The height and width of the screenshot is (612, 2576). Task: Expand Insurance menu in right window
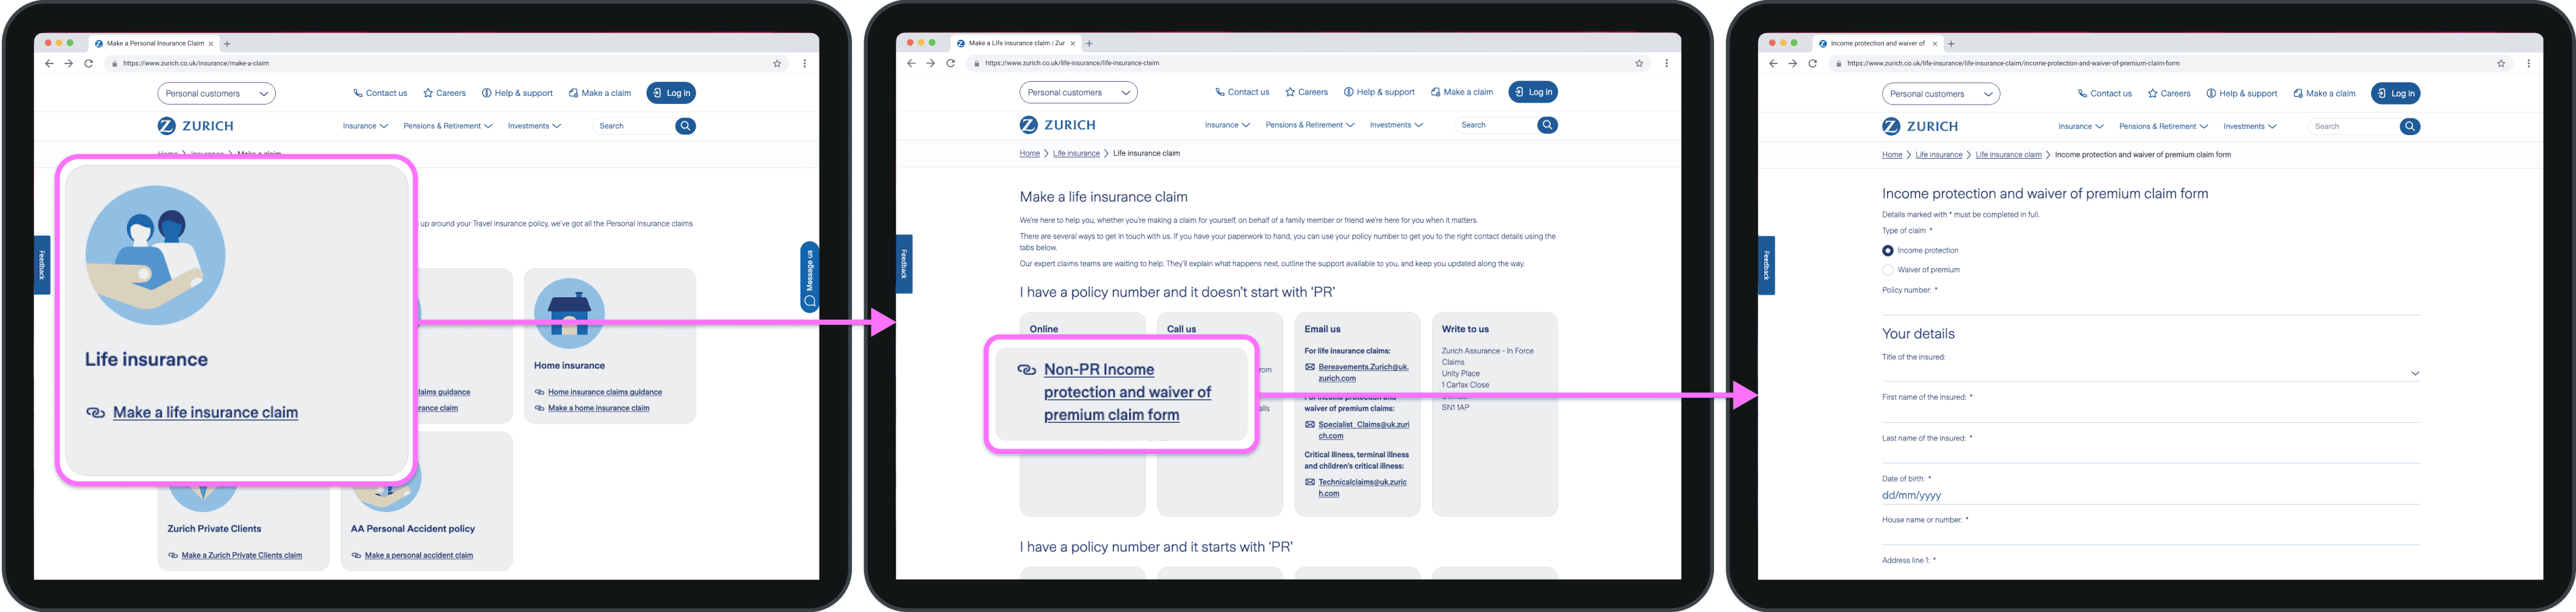[2081, 127]
